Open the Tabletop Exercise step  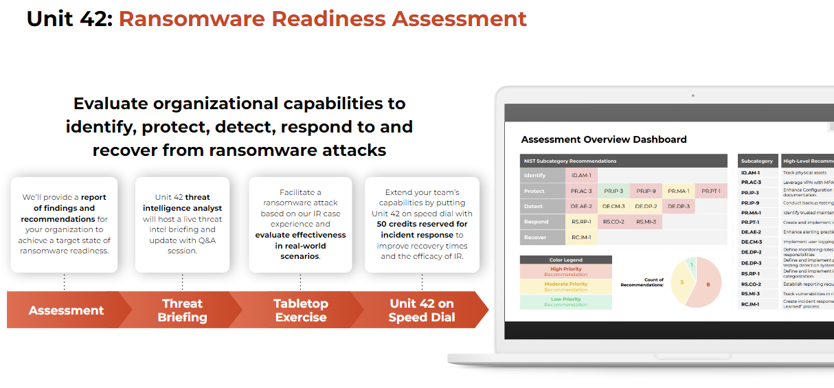point(300,310)
